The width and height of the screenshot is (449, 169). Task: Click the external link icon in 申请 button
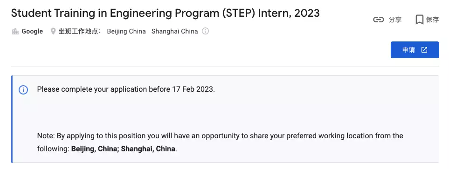[424, 50]
